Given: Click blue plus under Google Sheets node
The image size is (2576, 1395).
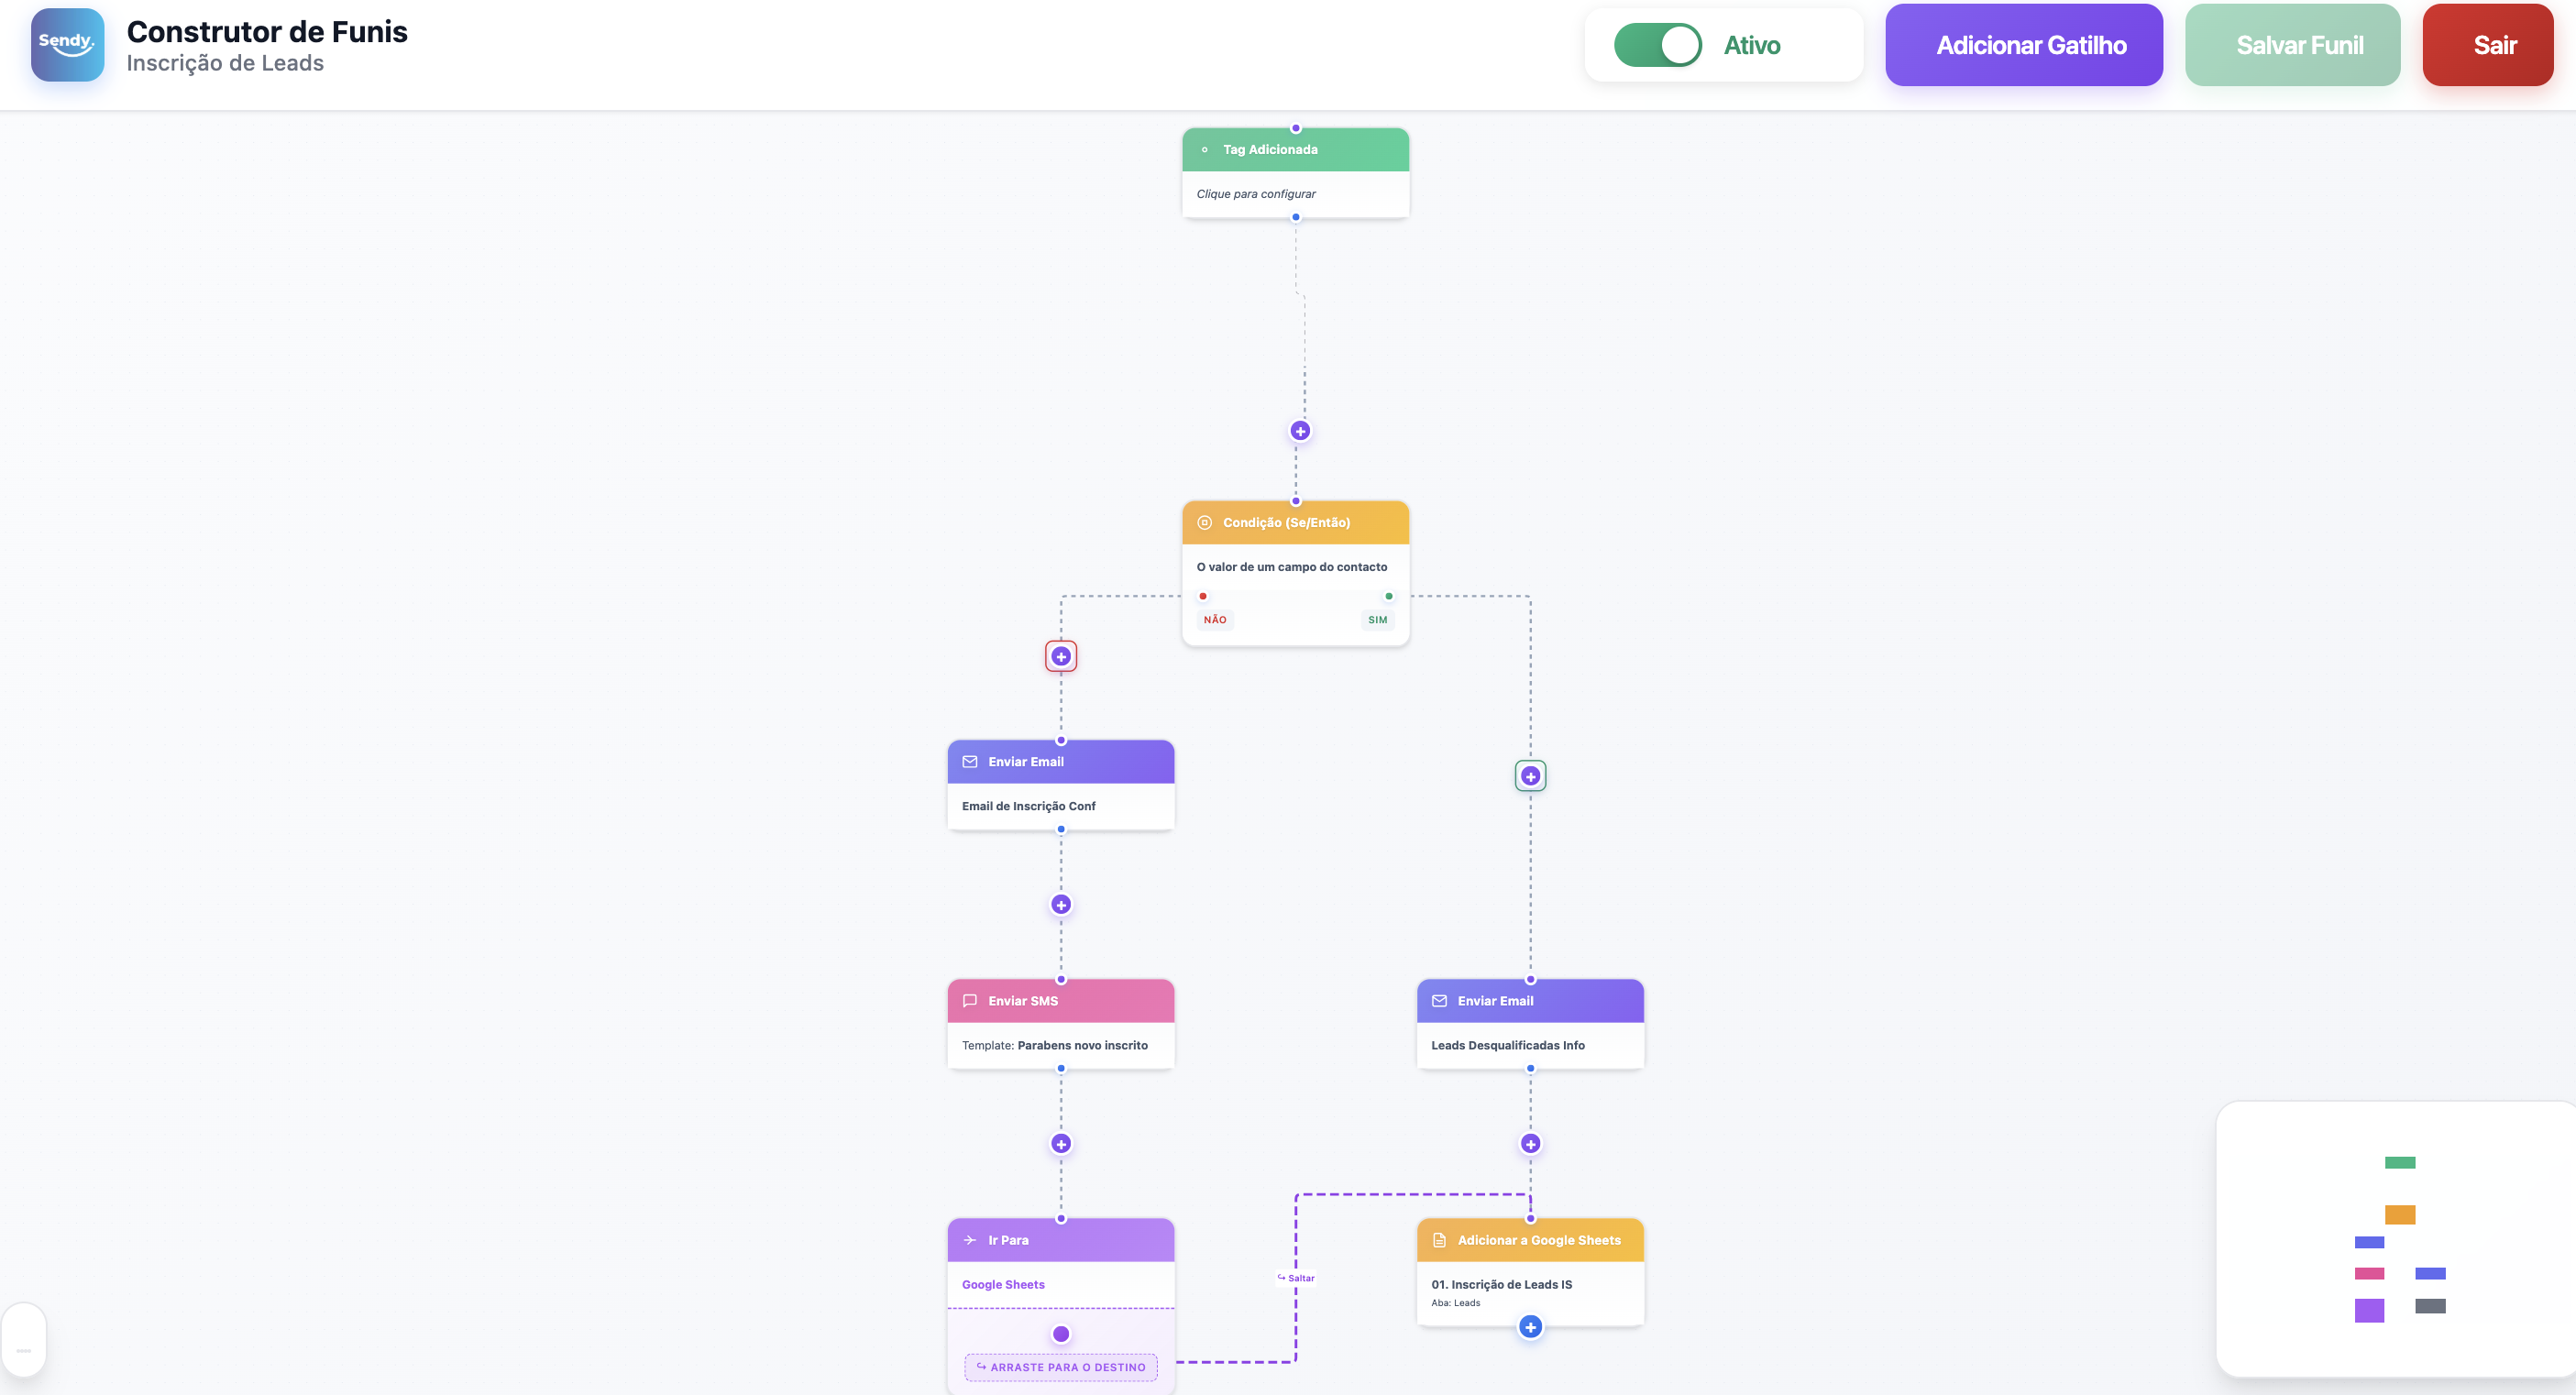Looking at the screenshot, I should click(1529, 1328).
